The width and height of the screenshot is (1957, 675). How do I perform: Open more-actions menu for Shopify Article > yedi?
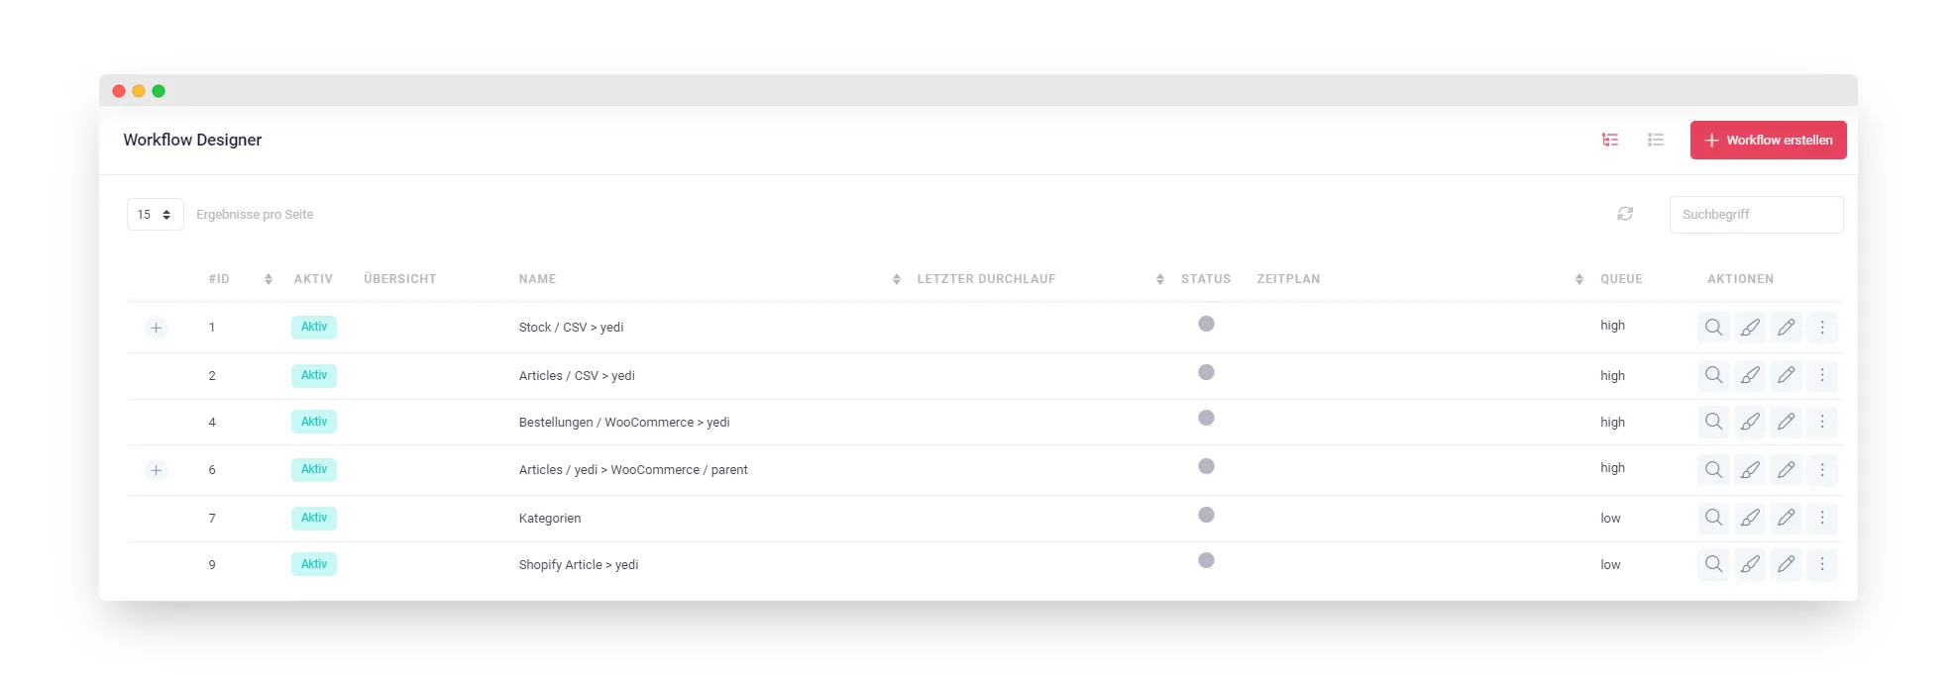pyautogui.click(x=1821, y=564)
